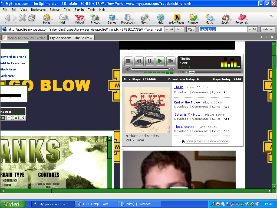The width and height of the screenshot is (277, 208).
Task: Open the Bookmarks menu
Action: pos(38,10)
